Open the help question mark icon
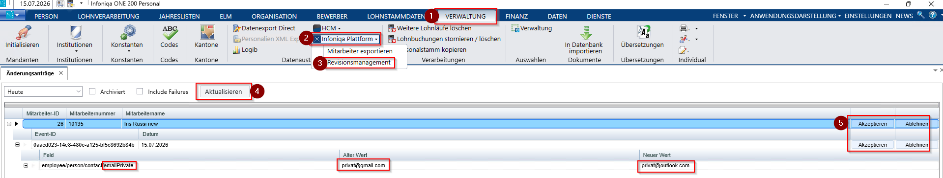The width and height of the screenshot is (943, 178). point(932,15)
